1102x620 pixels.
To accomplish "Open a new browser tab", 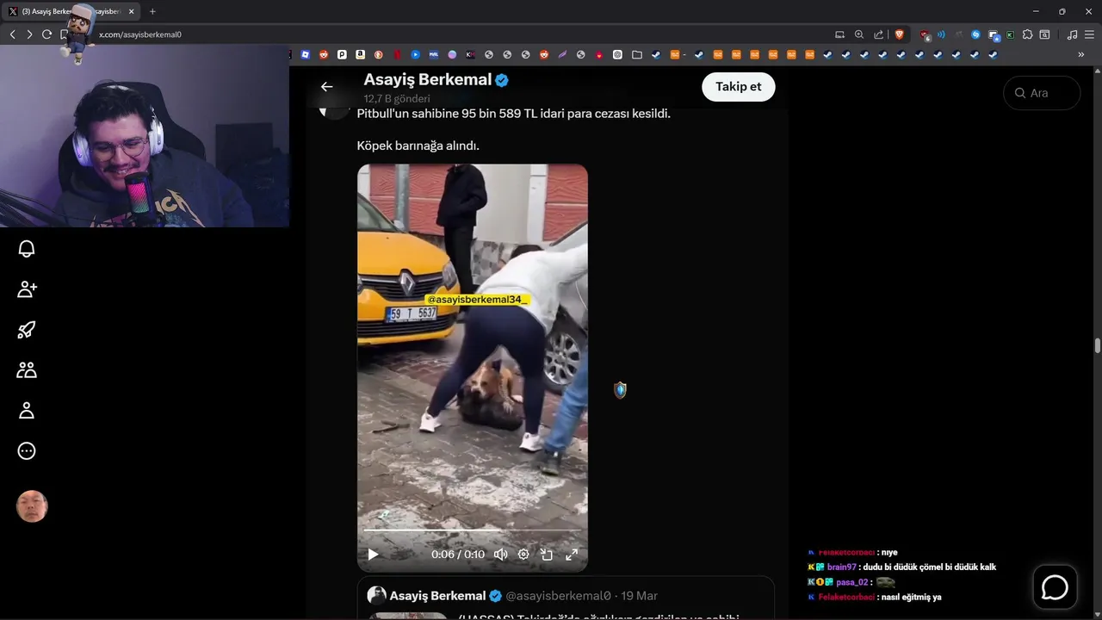I will coord(152,11).
